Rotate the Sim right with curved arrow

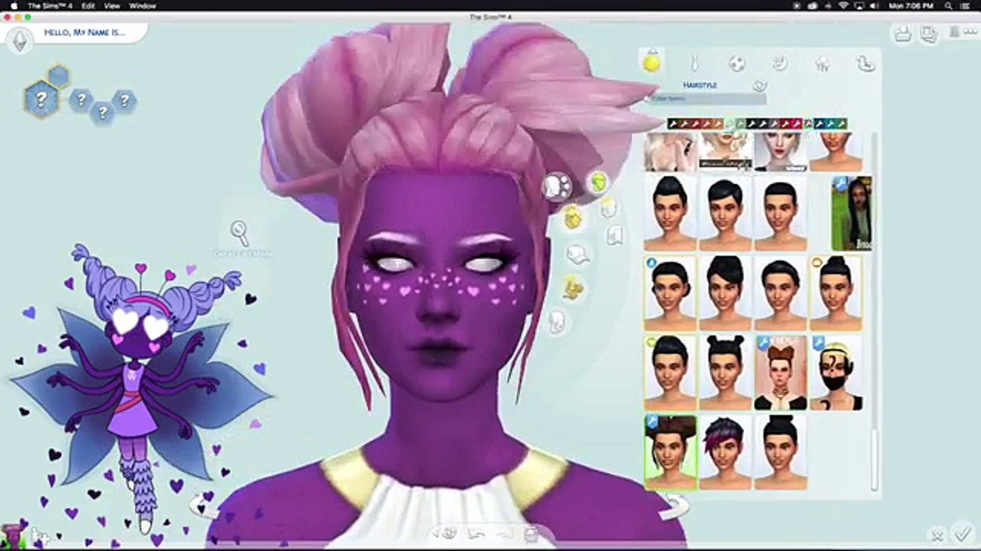(675, 507)
